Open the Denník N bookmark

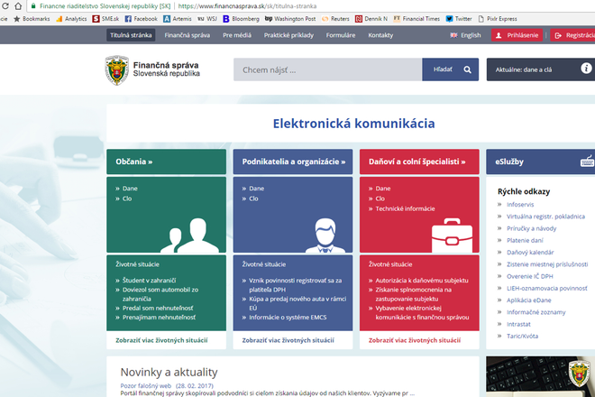(x=371, y=19)
